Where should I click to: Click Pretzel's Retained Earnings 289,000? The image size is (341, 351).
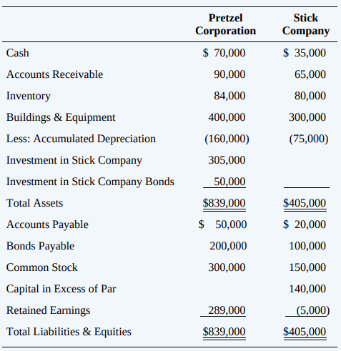(227, 310)
